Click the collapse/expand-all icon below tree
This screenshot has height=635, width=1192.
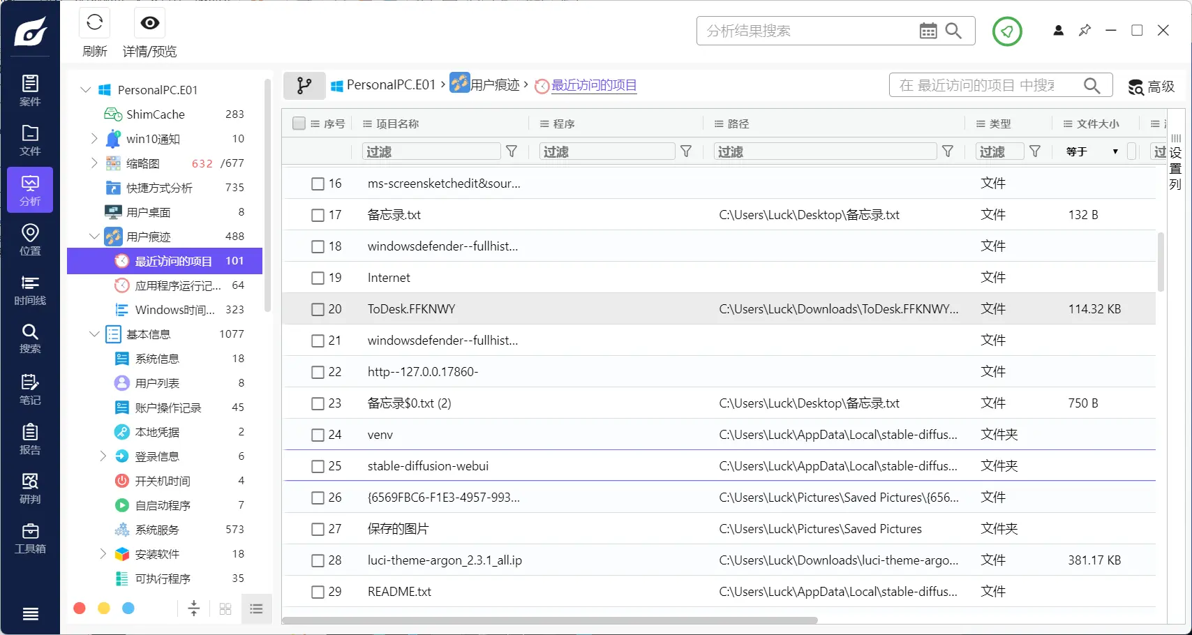[x=194, y=608]
